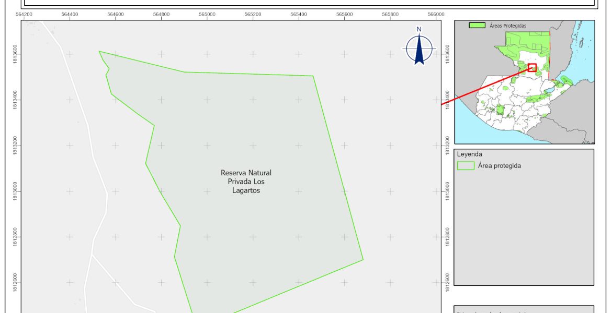The width and height of the screenshot is (612, 313).
Task: Click the Reserva Natural Privada Los Lagartos label
Action: [246, 182]
